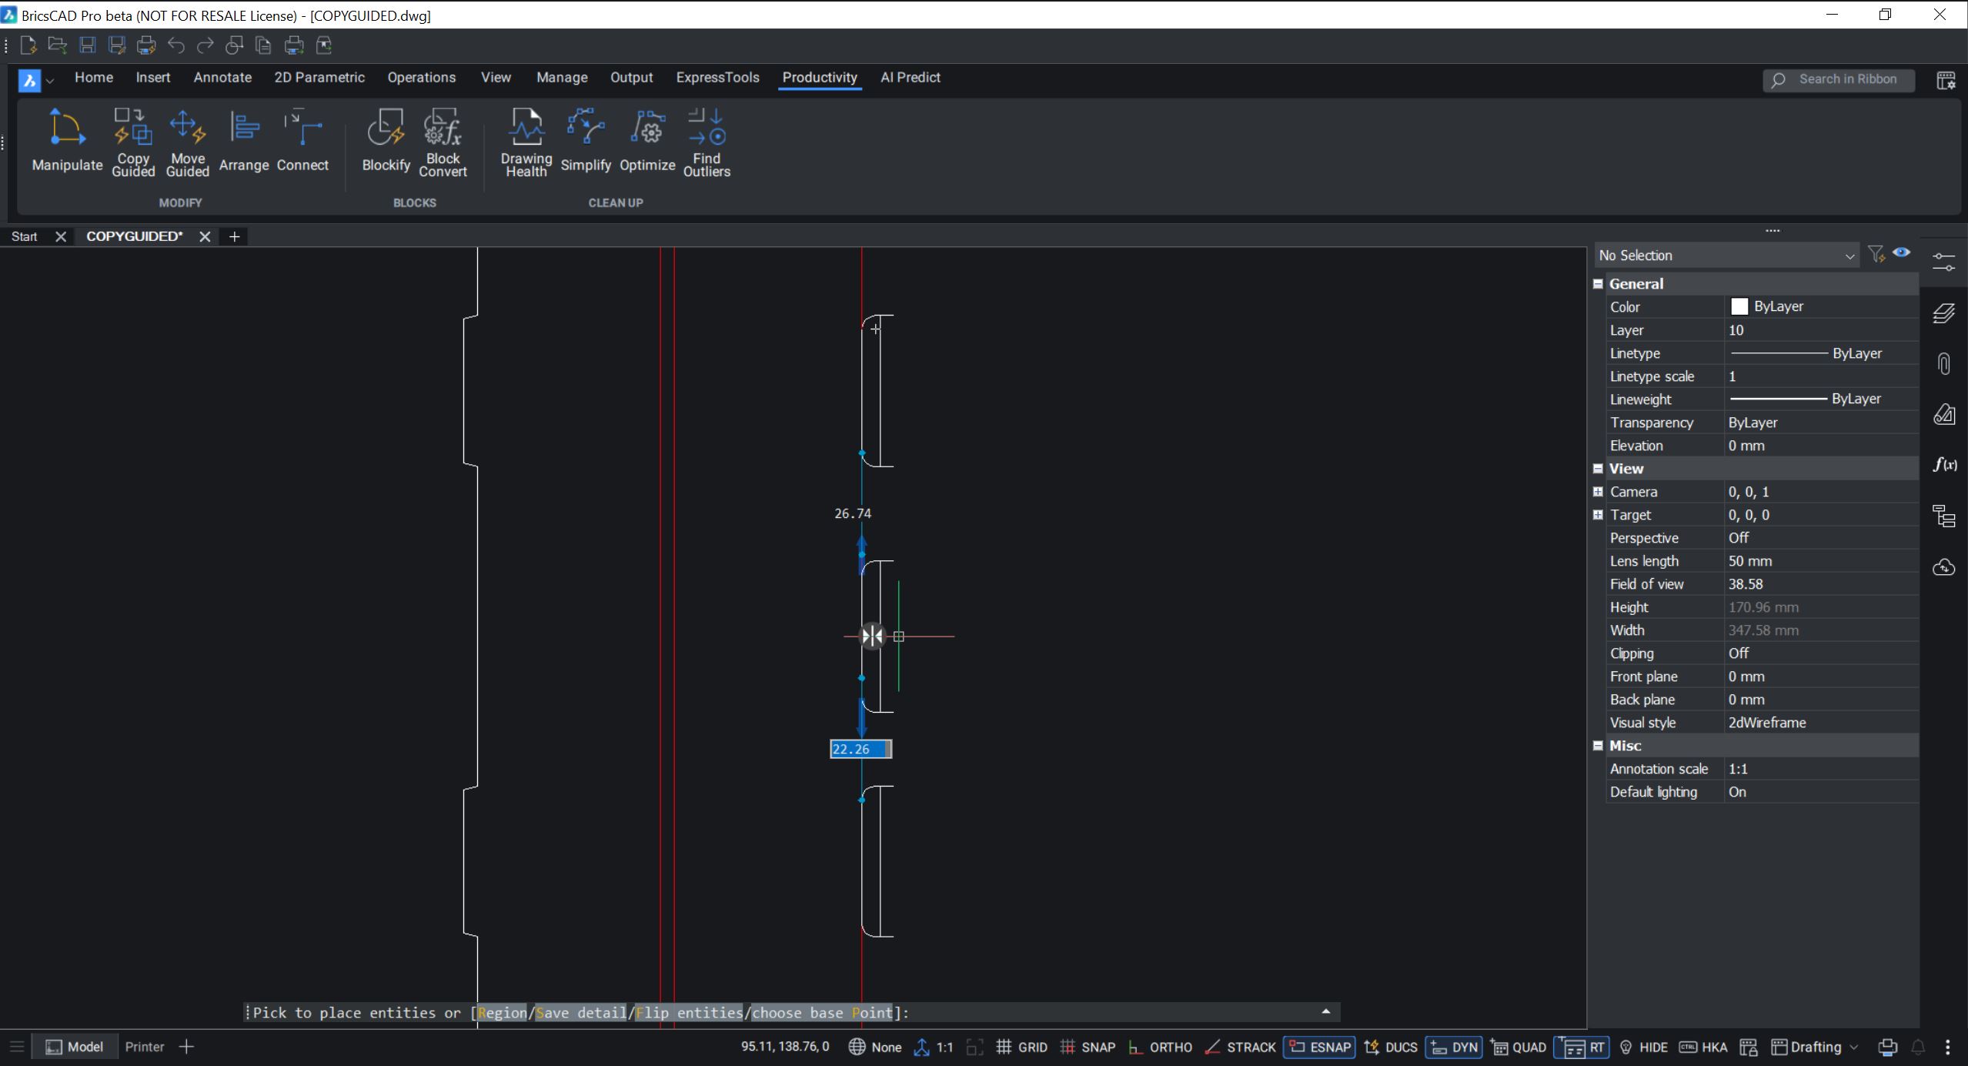Image resolution: width=1968 pixels, height=1066 pixels.
Task: Activate the Blockify tool
Action: (x=386, y=142)
